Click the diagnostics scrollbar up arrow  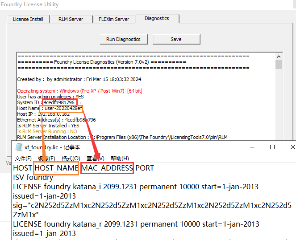279,57
